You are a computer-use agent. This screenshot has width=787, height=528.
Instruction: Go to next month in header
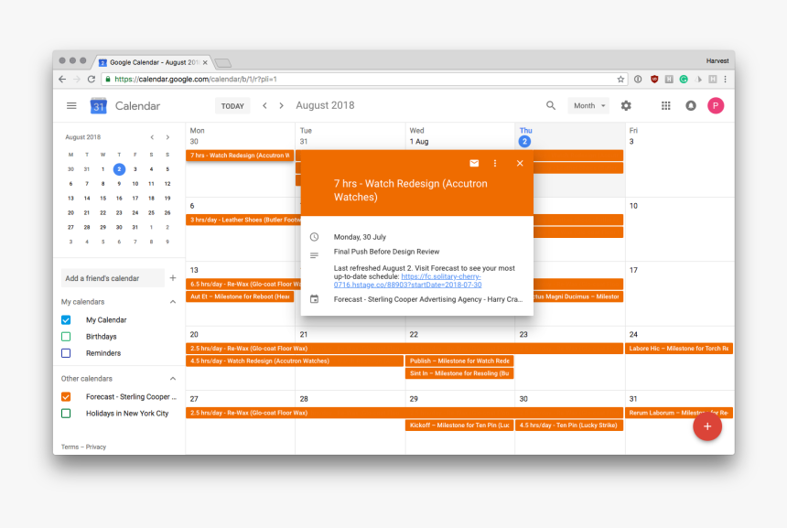[282, 105]
